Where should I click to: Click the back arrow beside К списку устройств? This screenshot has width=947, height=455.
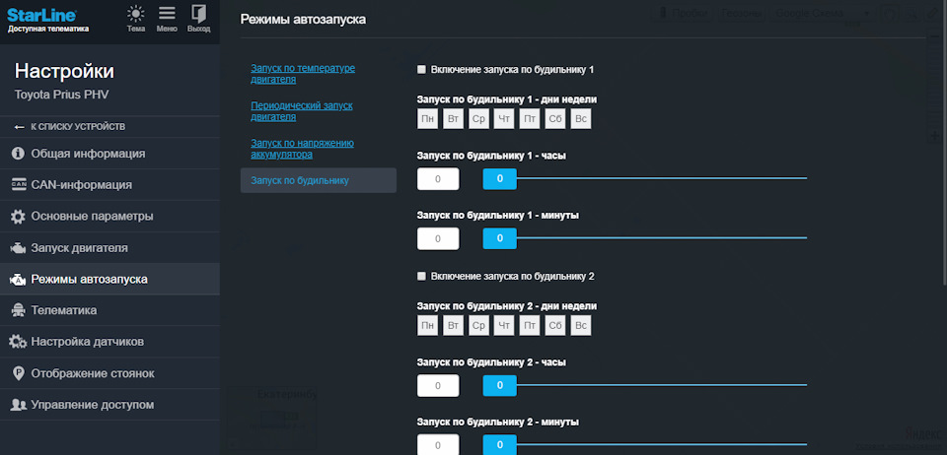click(x=20, y=127)
